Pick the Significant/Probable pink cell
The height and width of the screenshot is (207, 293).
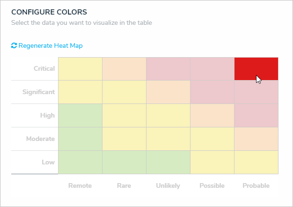click(256, 92)
